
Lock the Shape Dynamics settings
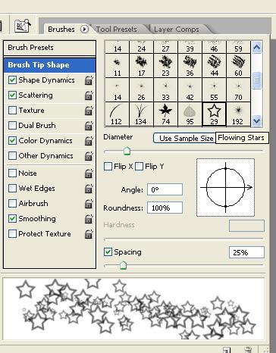(x=89, y=80)
